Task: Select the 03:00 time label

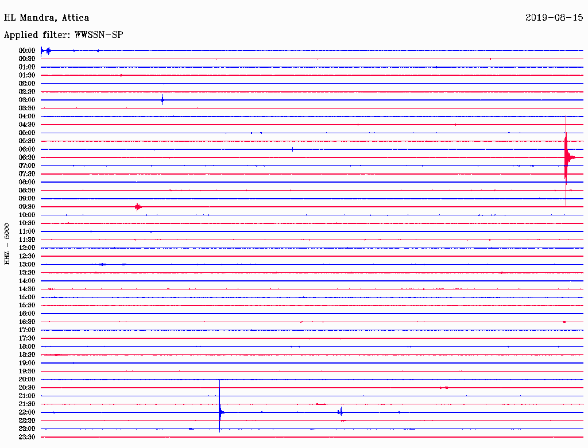Action: (x=27, y=100)
